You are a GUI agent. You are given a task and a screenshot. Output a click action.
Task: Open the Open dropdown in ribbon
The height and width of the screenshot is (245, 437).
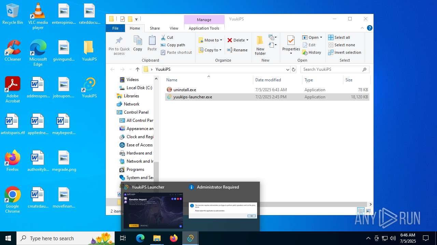pyautogui.click(x=312, y=37)
